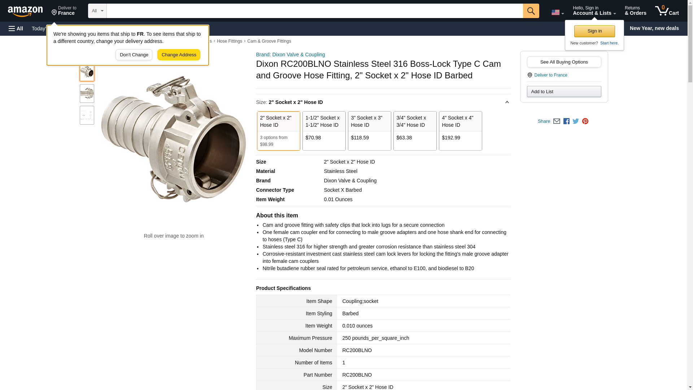Image resolution: width=693 pixels, height=390 pixels.
Task: Click the Amazon logo
Action: (25, 11)
